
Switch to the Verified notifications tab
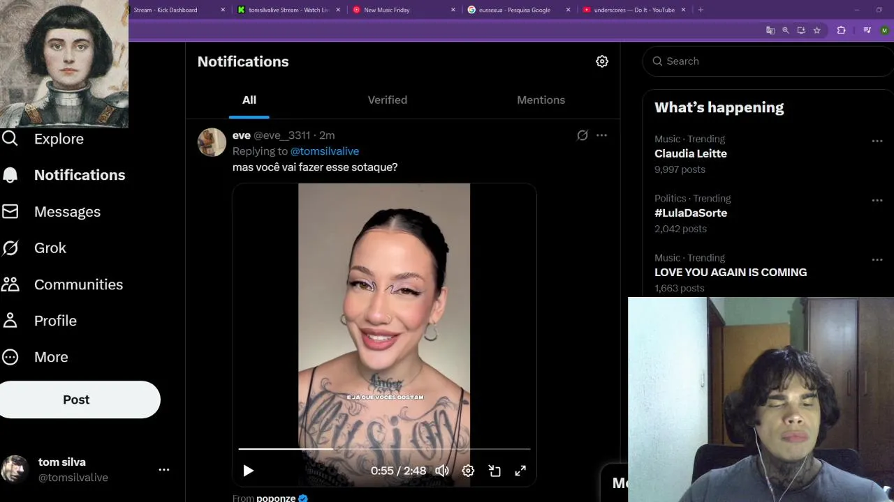[388, 100]
